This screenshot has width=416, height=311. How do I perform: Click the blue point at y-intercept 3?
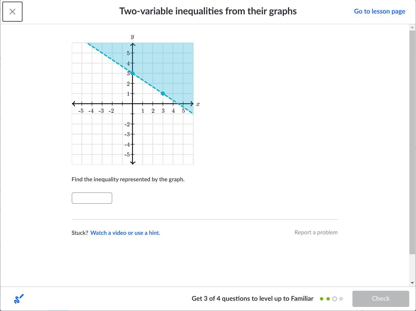point(133,73)
